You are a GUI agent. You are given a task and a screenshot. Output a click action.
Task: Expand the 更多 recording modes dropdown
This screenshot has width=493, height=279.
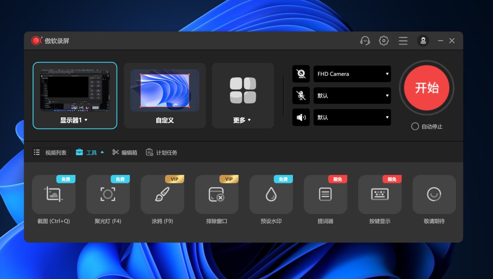(x=249, y=120)
